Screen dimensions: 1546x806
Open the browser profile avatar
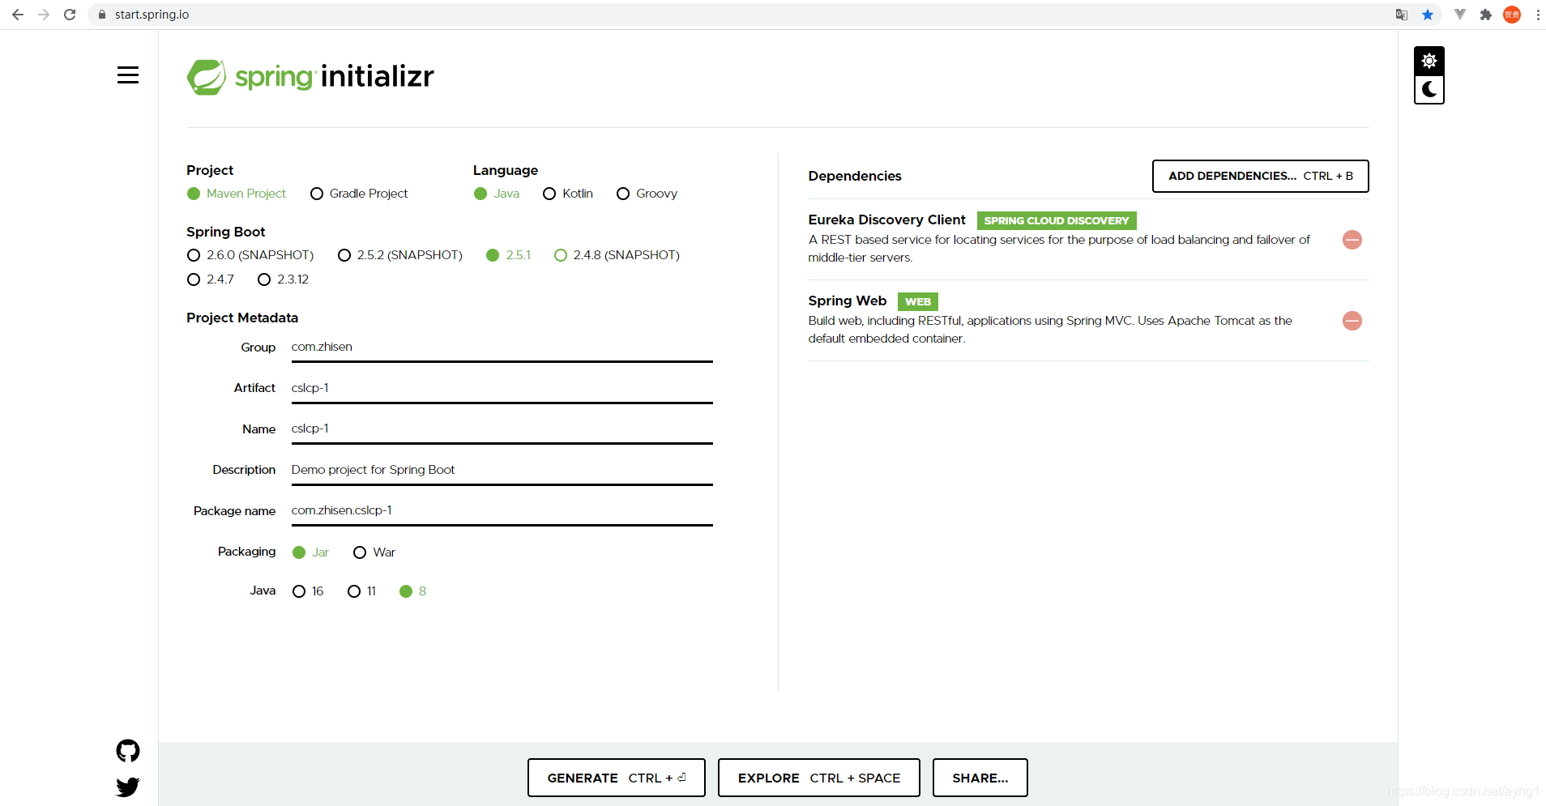pyautogui.click(x=1512, y=15)
